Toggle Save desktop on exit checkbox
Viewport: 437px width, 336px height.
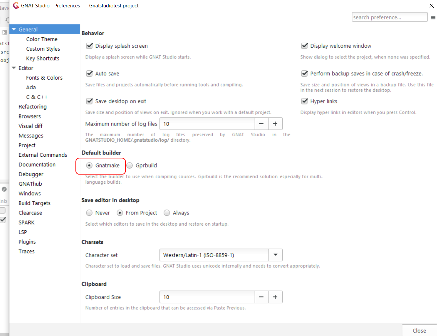90,101
